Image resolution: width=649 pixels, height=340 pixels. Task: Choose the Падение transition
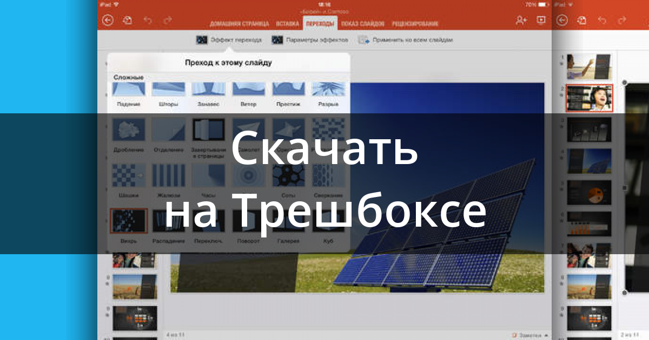[128, 94]
